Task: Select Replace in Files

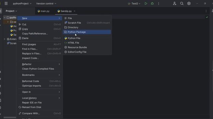Action: point(40,54)
